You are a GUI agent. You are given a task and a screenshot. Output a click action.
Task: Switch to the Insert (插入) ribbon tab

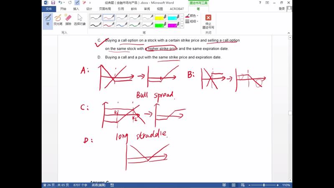76,9
